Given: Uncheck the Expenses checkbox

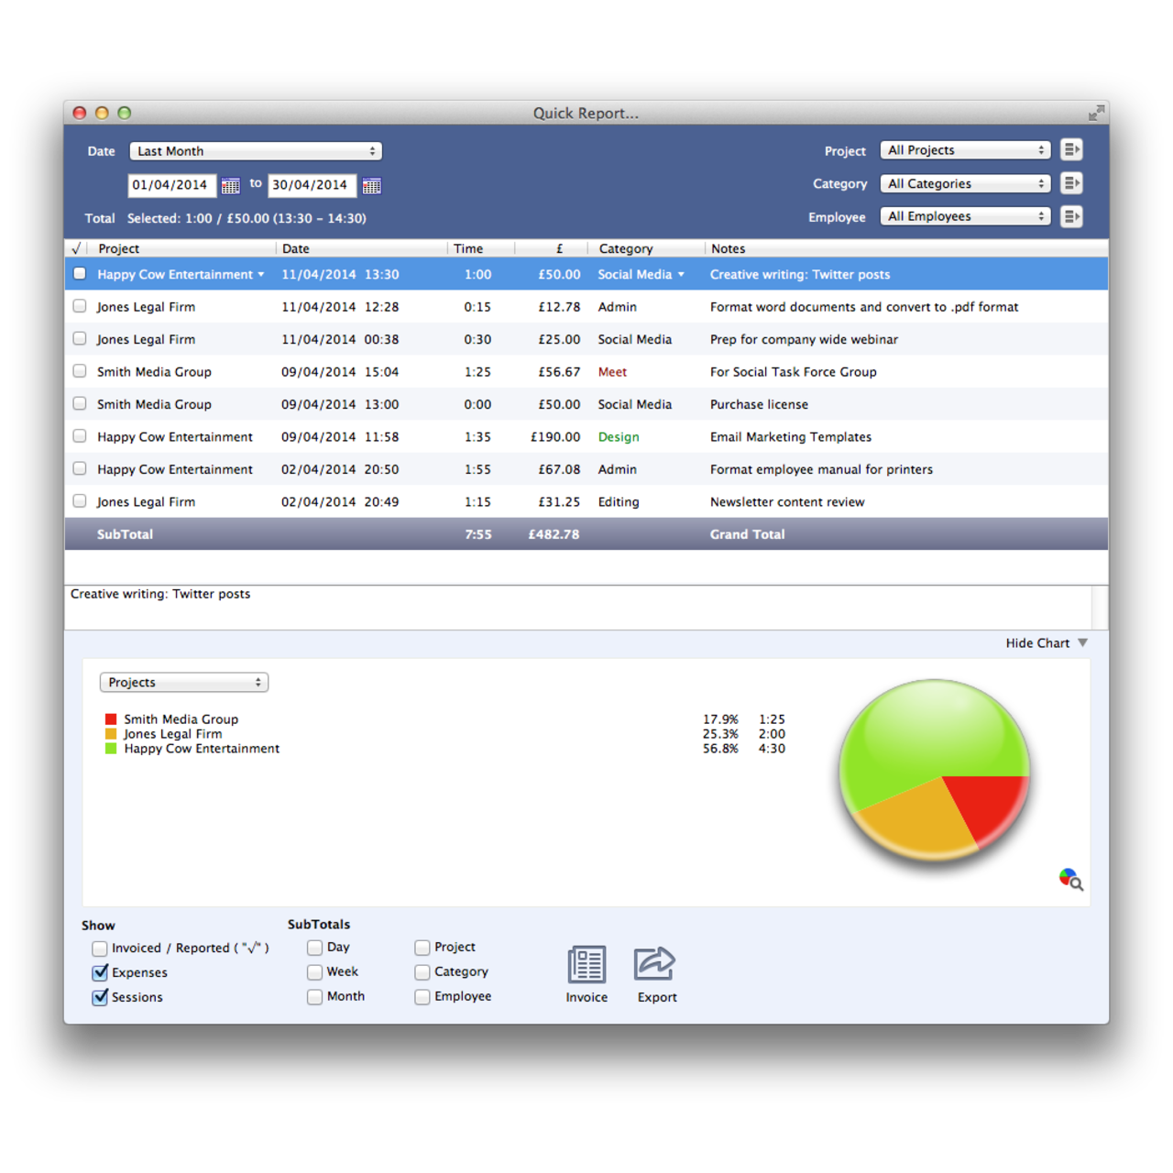Looking at the screenshot, I should (99, 972).
